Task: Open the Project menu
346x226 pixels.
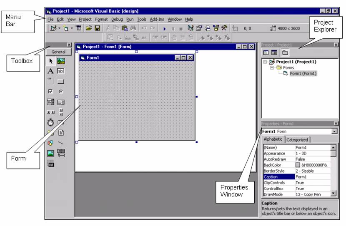Action: pyautogui.click(x=85, y=20)
